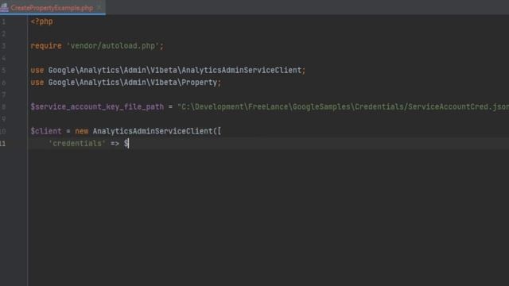
Task: Select the CreatePropertyExample.php editor tab
Action: (52, 8)
